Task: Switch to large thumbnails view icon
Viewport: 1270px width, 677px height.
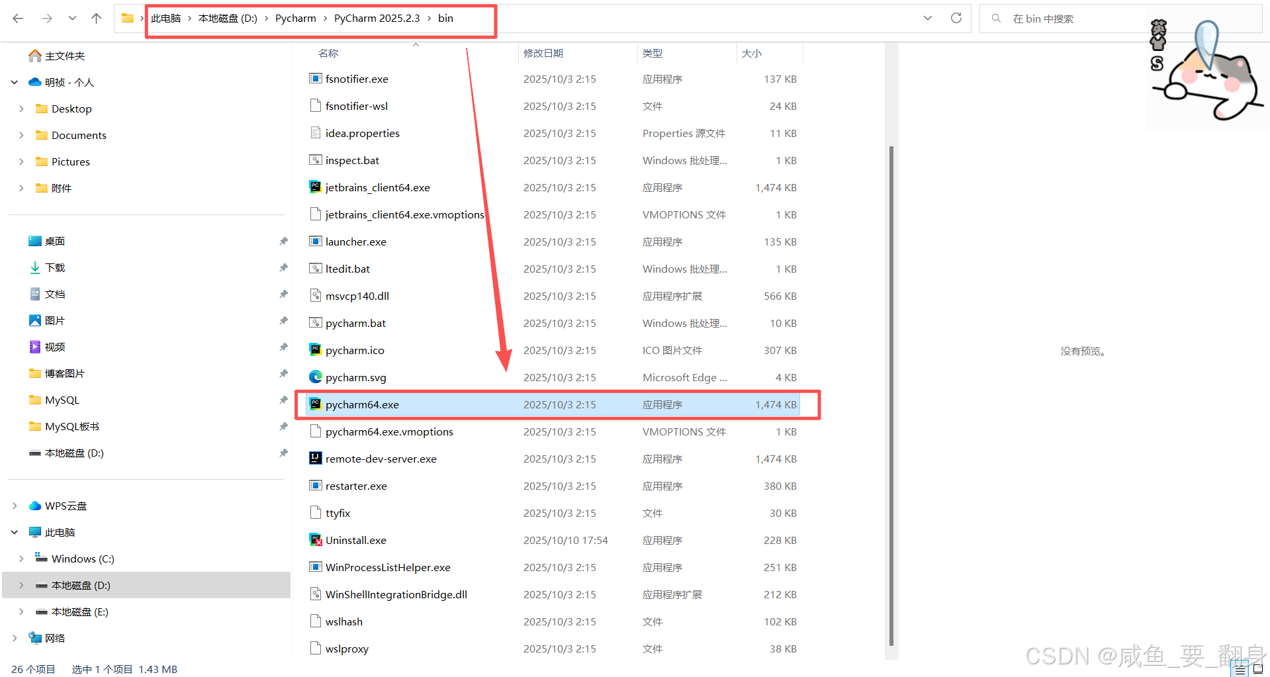Action: click(x=1258, y=670)
